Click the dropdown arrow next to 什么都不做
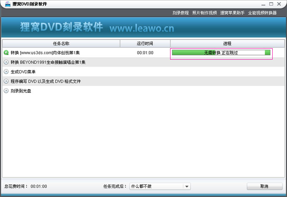The height and width of the screenshot is (197, 287). point(187,186)
